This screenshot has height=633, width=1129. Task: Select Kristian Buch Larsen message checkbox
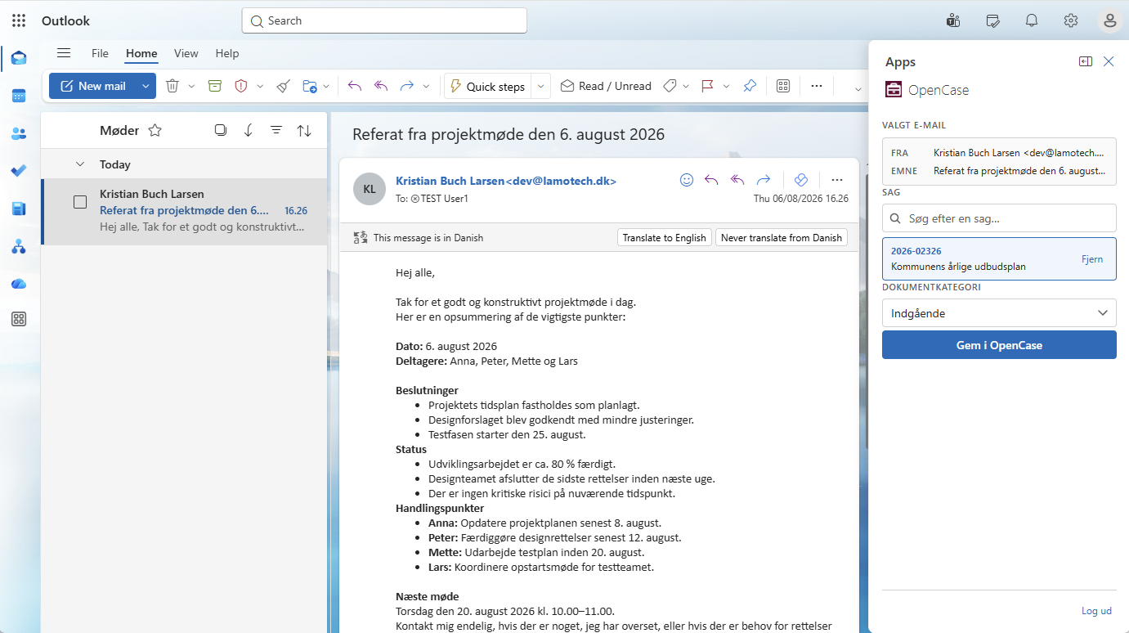coord(80,202)
